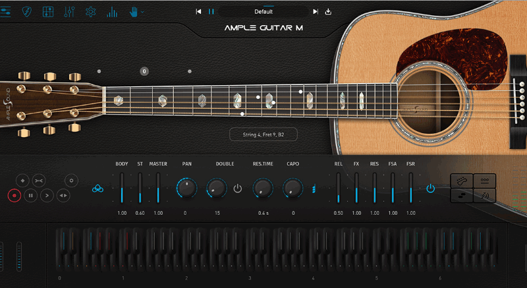The width and height of the screenshot is (527, 288).
Task: Open the Strummer guitar pick icon
Action: coord(26,12)
